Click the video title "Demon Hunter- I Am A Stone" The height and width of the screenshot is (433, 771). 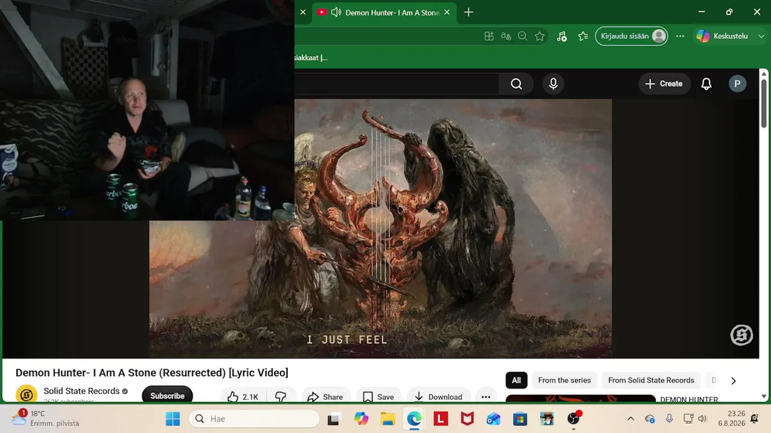pos(152,373)
